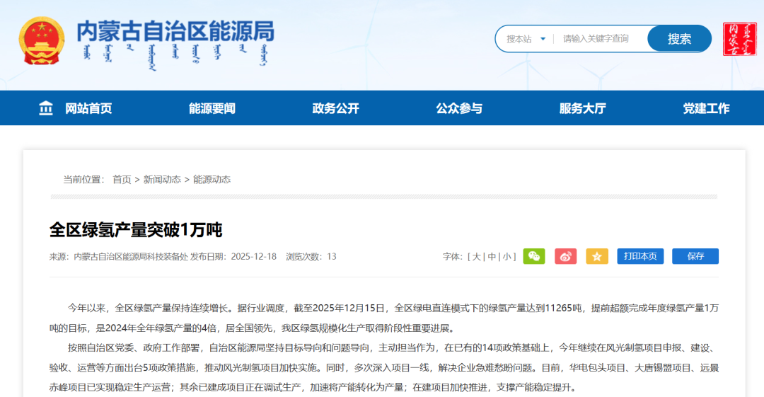Open the 服务大厅 navigation menu
This screenshot has width=764, height=397.
(x=583, y=108)
